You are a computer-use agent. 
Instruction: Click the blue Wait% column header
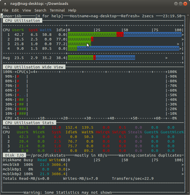[x=46, y=30]
